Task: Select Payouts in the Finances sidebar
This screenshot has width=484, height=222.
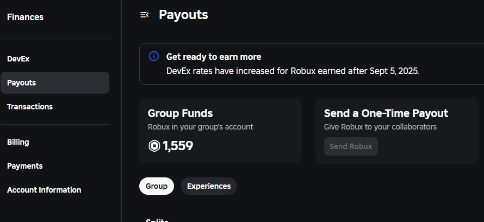Action: (22, 83)
